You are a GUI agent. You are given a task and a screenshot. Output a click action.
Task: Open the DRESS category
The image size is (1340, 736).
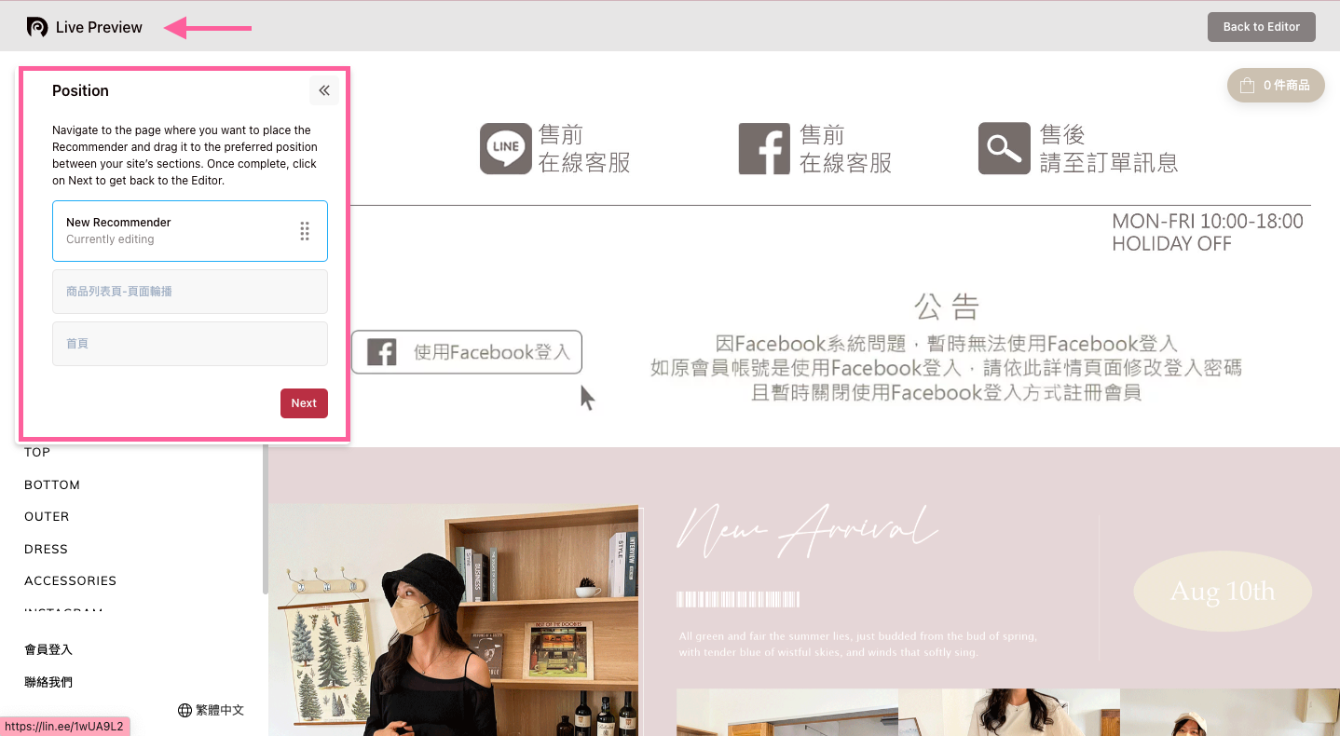[x=46, y=550]
